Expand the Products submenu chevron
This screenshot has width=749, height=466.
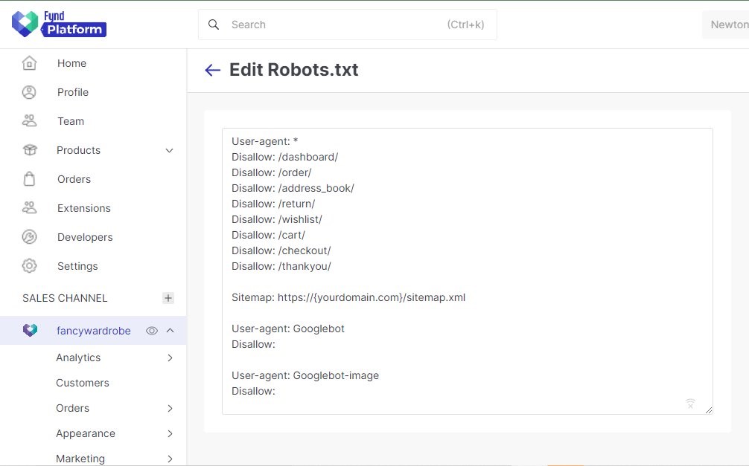(x=169, y=150)
